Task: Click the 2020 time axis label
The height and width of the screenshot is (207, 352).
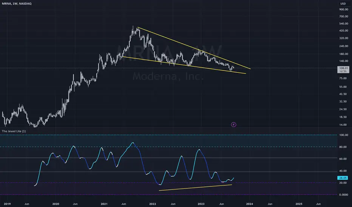Action: [x=56, y=204]
